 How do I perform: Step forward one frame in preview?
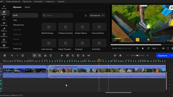(x=148, y=48)
